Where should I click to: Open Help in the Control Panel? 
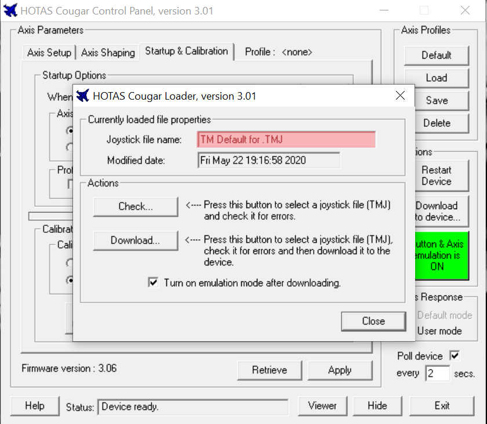35,405
